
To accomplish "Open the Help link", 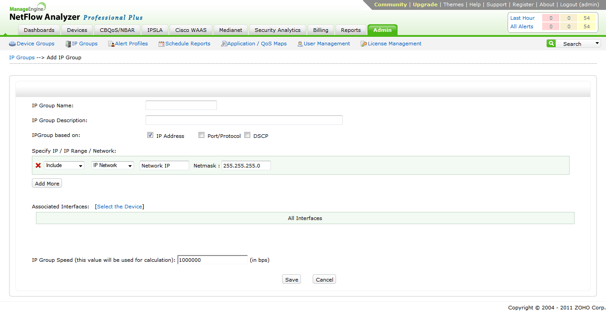I will (475, 4).
